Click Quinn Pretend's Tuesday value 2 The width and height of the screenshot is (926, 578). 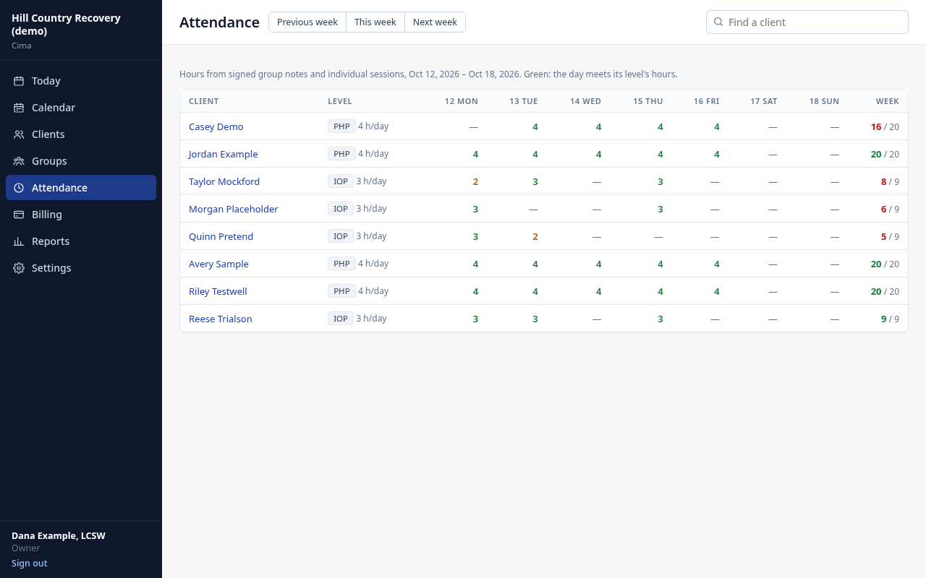click(535, 236)
